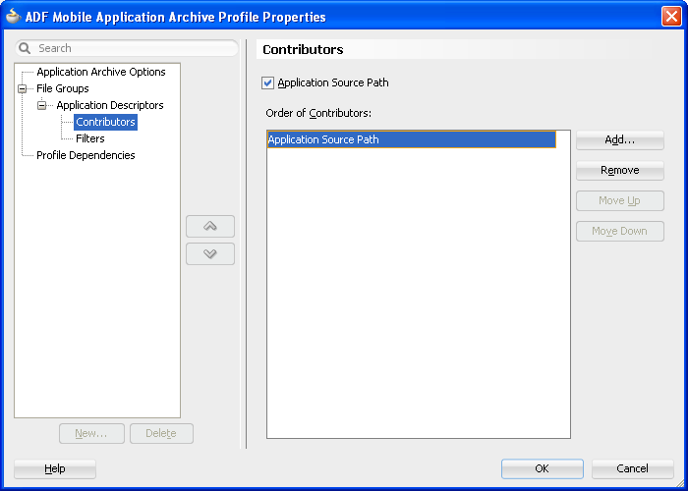Select Application Source Path list entry
This screenshot has height=491, width=688.
pyautogui.click(x=412, y=139)
